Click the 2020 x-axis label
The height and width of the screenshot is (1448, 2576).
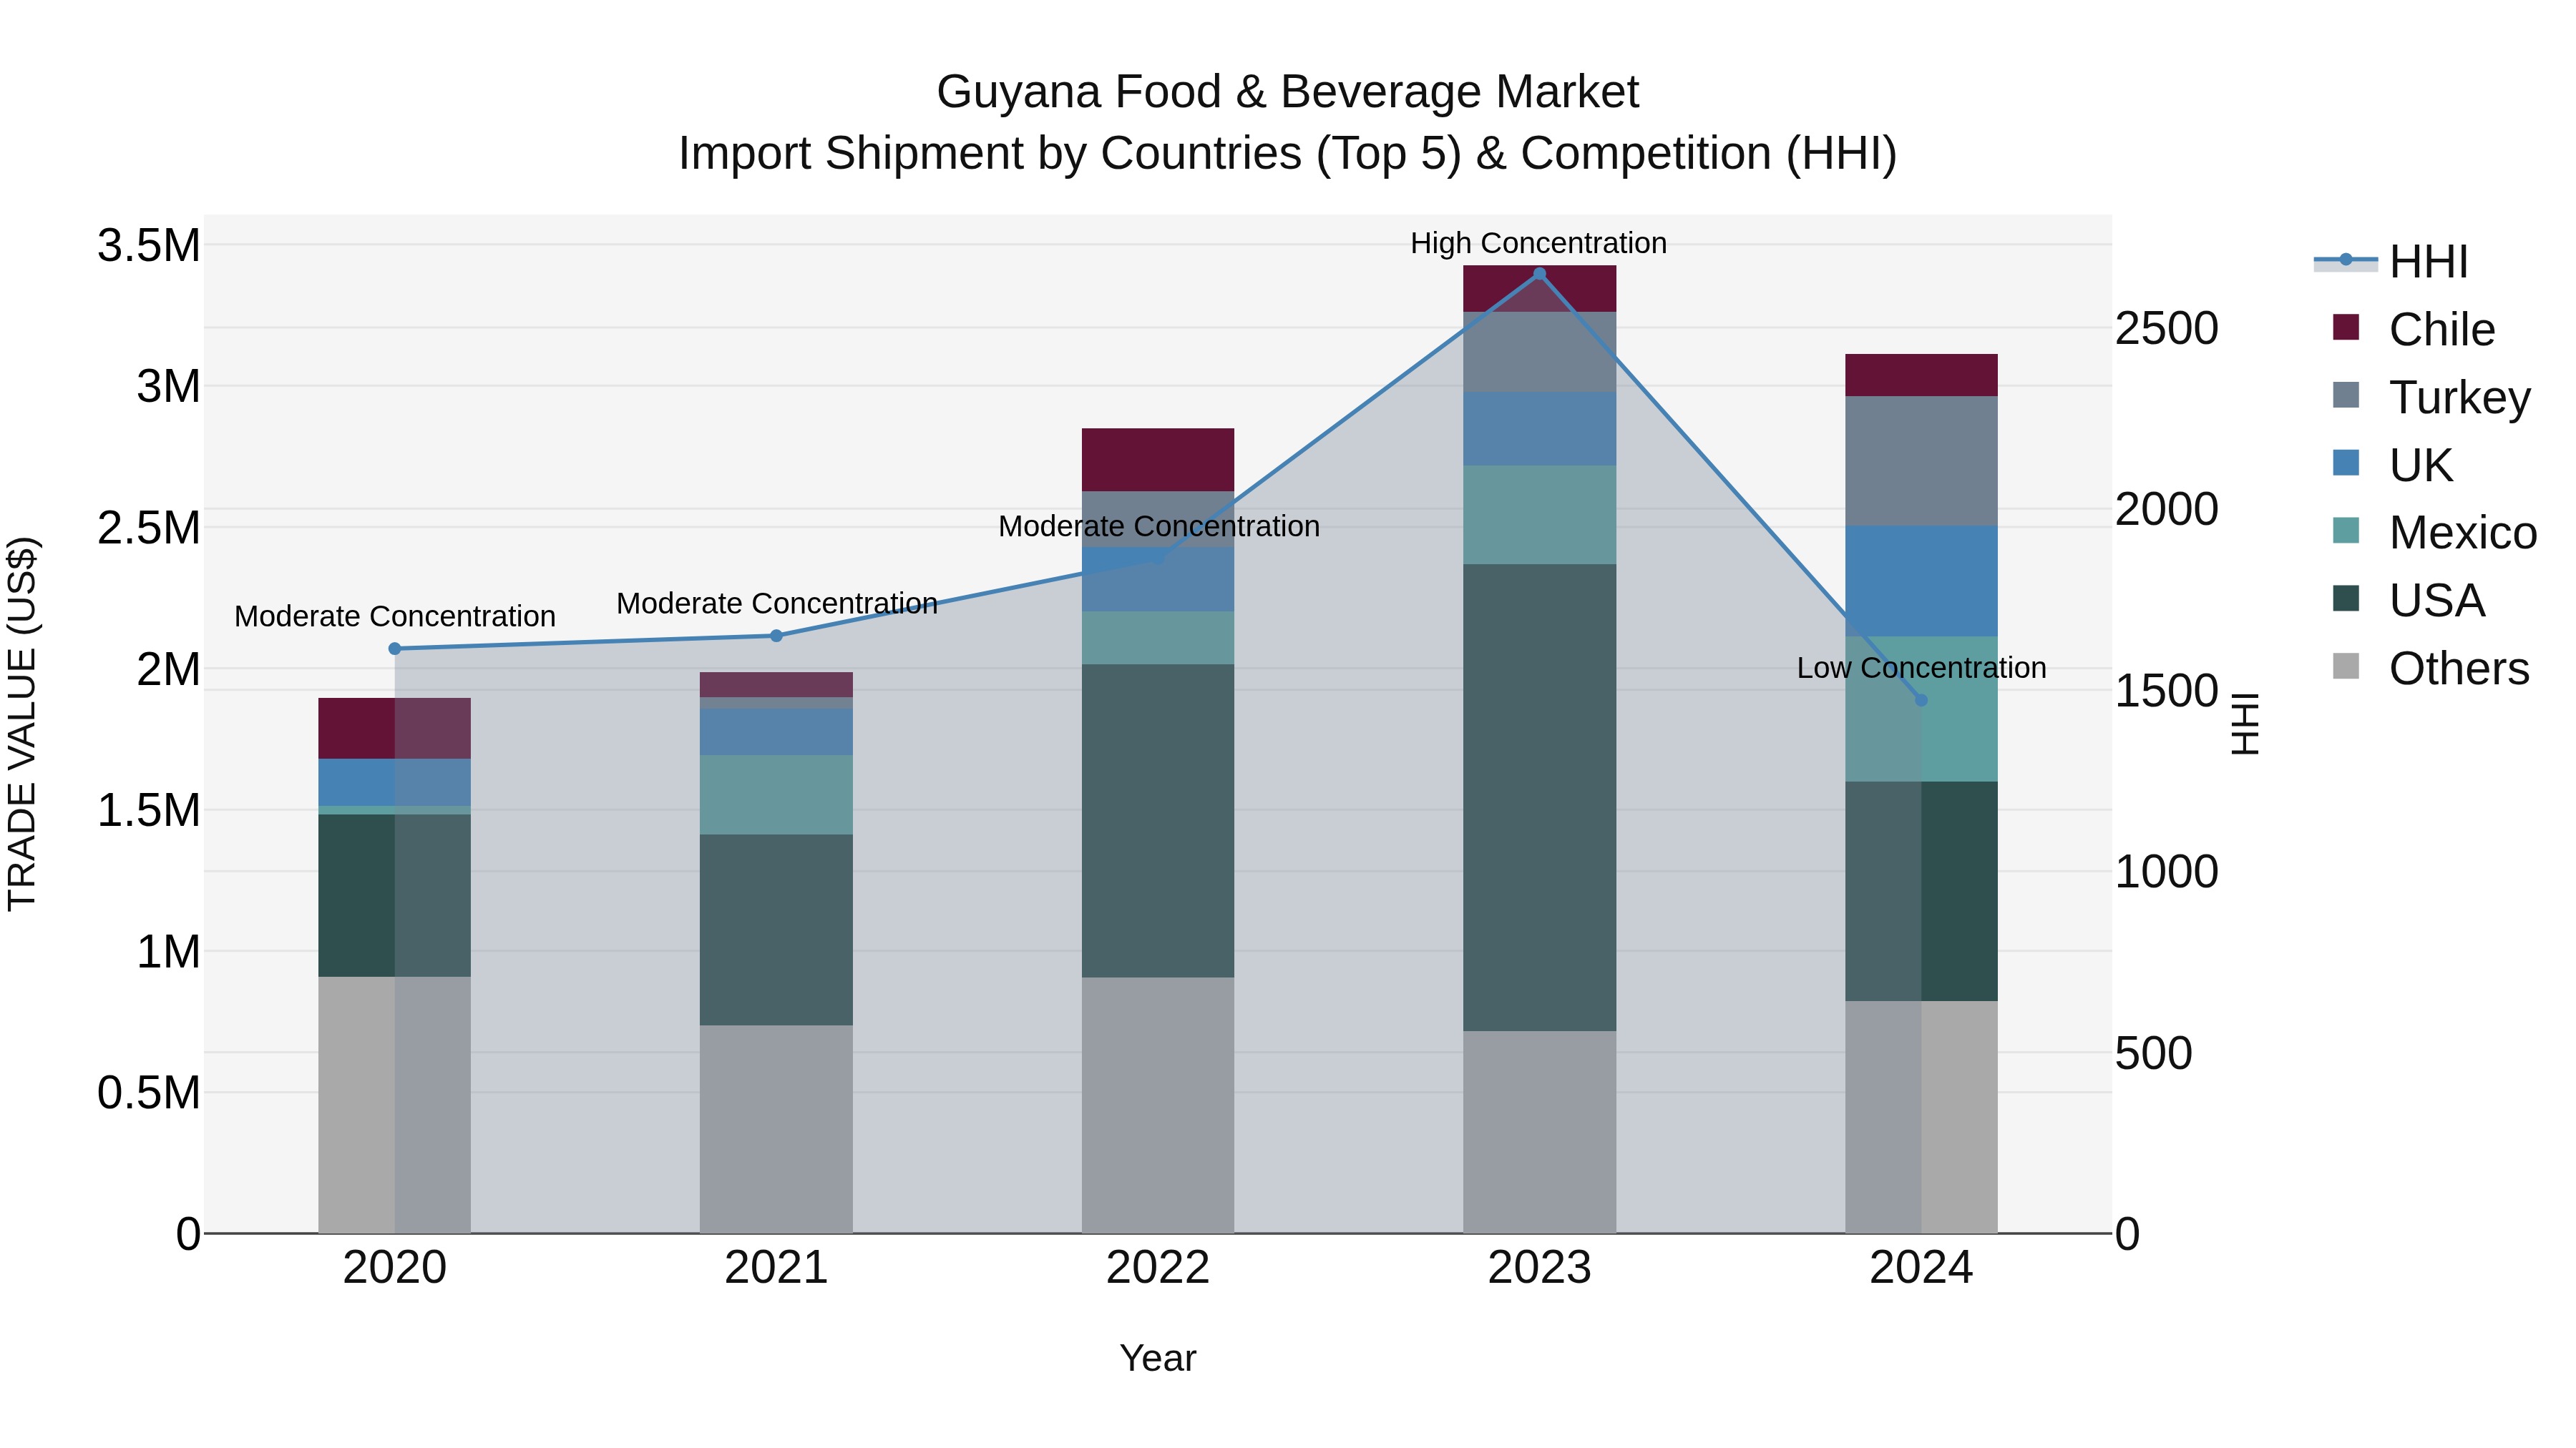[395, 1268]
